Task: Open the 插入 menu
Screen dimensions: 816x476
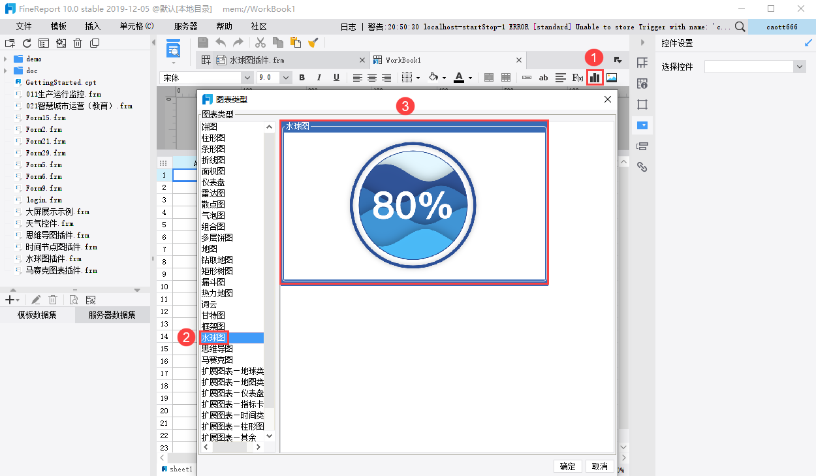Action: point(93,26)
